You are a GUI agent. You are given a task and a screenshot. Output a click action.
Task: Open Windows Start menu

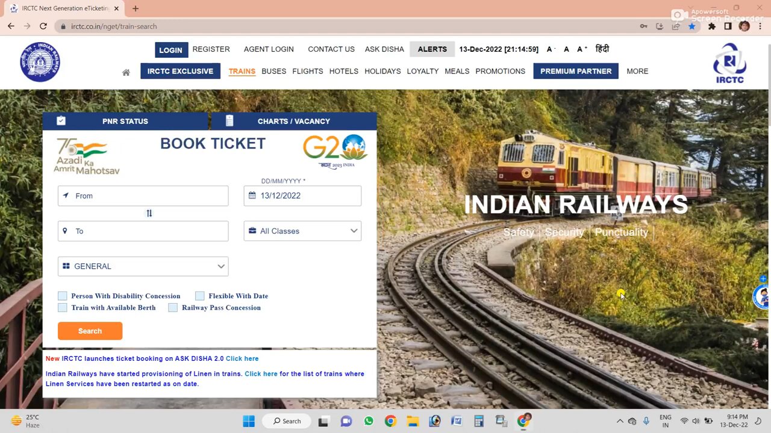pos(249,421)
